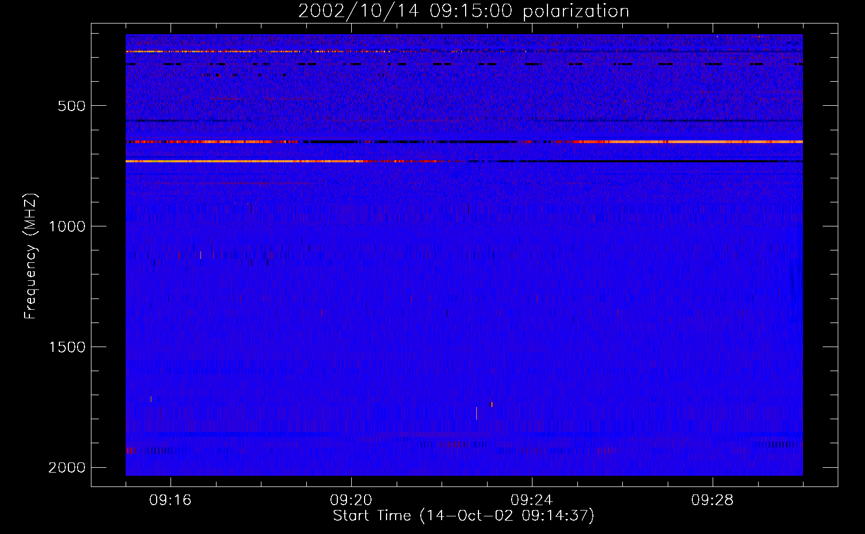The image size is (865, 534).
Task: Click the 09:16 time tick label
Action: coord(171,500)
